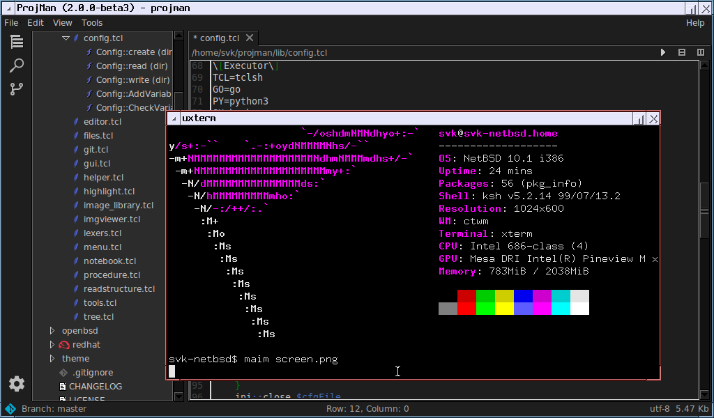The width and height of the screenshot is (714, 418).
Task: Open tools.tcl in the tree
Action: [100, 303]
